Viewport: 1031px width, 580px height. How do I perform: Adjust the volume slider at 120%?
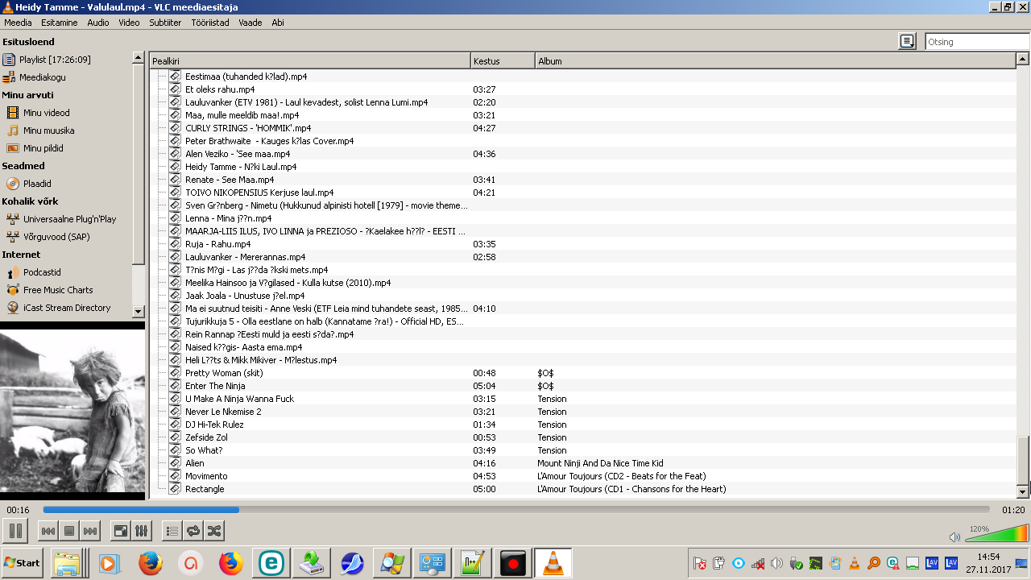pyautogui.click(x=997, y=534)
